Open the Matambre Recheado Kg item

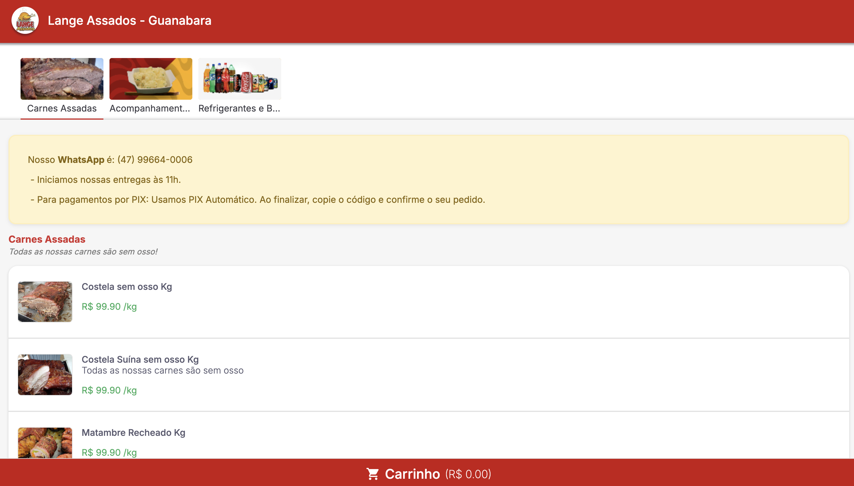[x=133, y=433]
